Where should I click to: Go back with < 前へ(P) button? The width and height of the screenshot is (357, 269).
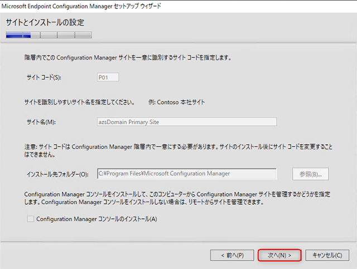[x=232, y=255]
